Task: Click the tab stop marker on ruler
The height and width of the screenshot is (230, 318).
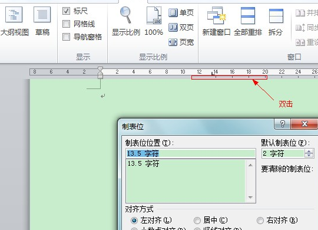Action: coord(213,73)
